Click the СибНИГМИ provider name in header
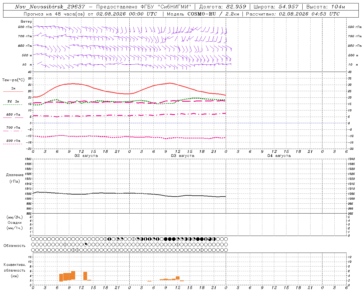Screen dimensions: 363x290 pyautogui.click(x=175, y=7)
